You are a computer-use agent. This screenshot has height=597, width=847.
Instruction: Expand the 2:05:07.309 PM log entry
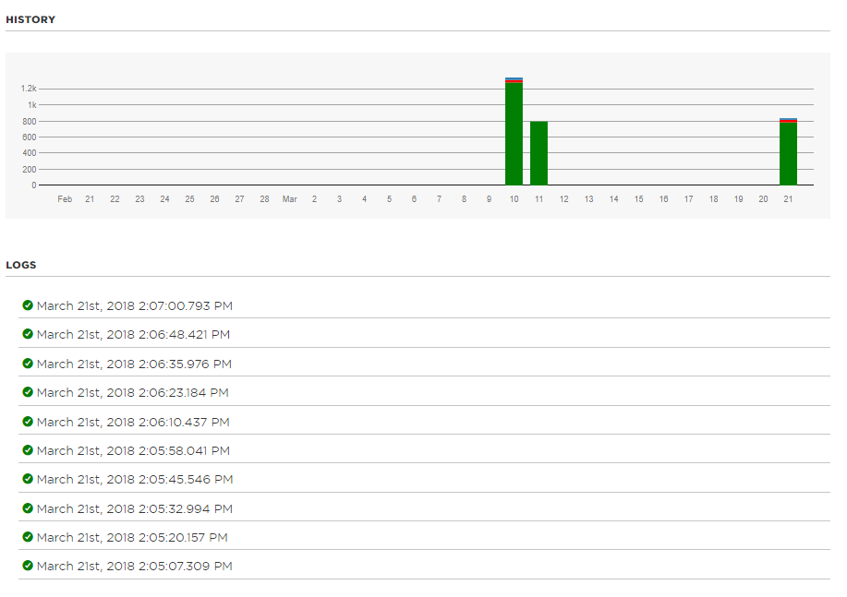coord(134,567)
